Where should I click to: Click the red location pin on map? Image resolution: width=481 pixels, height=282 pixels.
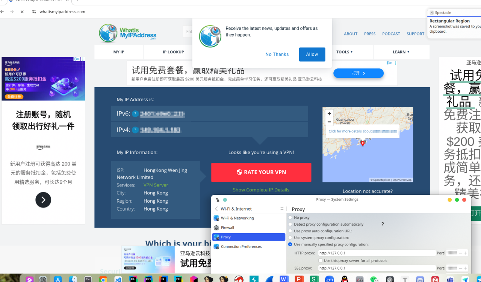pos(363,143)
